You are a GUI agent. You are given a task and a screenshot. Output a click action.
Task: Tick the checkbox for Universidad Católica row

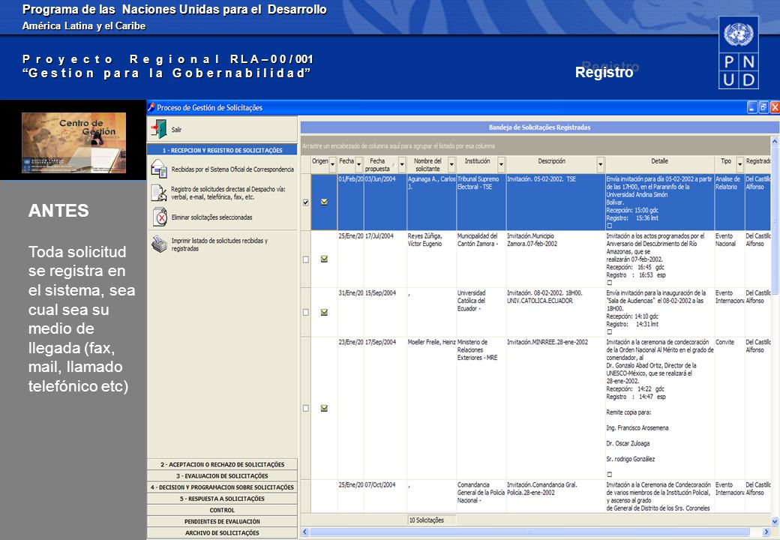pyautogui.click(x=306, y=312)
